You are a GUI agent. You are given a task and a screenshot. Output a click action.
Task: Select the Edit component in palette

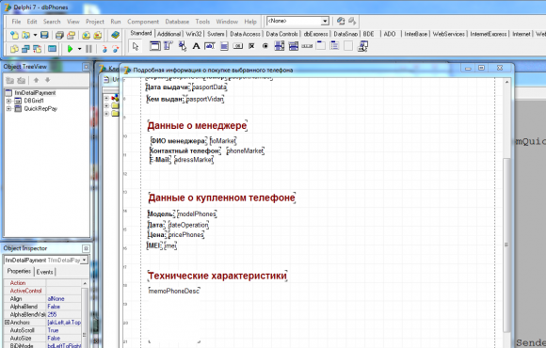coord(210,46)
